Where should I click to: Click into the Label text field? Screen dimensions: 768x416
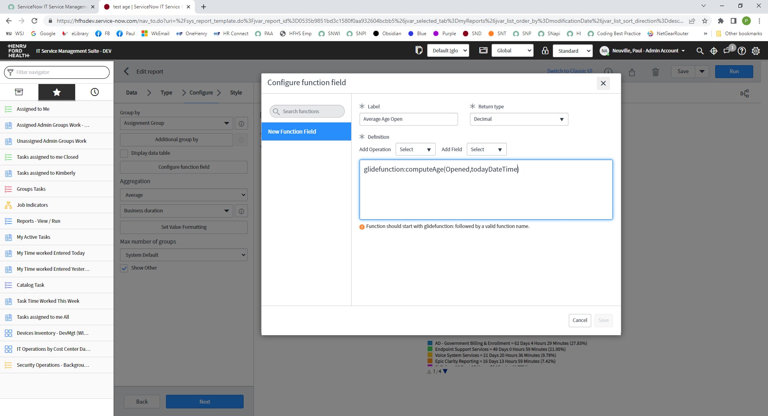408,119
